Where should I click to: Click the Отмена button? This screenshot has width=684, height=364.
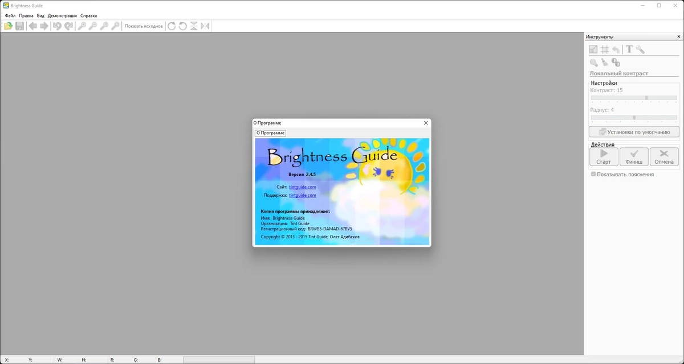[x=664, y=157]
